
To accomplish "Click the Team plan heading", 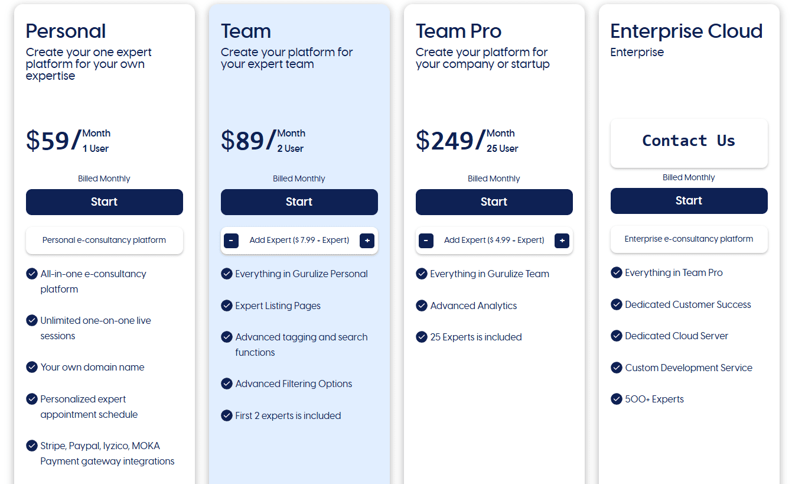I will point(245,31).
